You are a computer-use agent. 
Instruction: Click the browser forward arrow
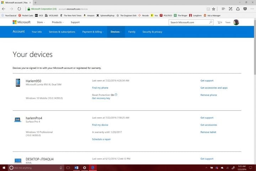[x=11, y=9]
